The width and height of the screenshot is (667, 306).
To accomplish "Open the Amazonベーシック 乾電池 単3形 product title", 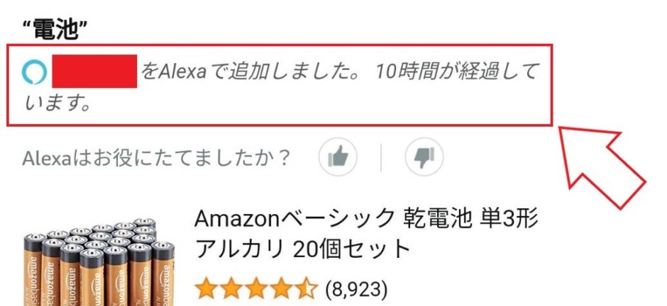I will pyautogui.click(x=366, y=219).
